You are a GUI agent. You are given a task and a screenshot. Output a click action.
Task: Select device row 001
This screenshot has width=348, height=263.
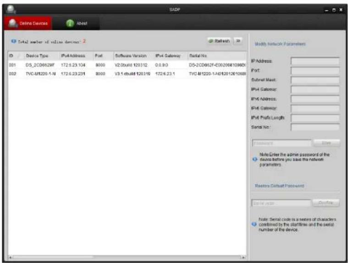(127, 65)
